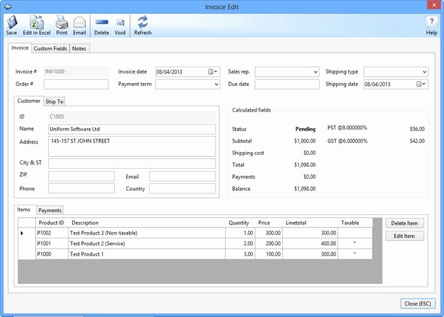The width and height of the screenshot is (444, 317).
Task: Select the P1000 product row
Action: coord(195,254)
